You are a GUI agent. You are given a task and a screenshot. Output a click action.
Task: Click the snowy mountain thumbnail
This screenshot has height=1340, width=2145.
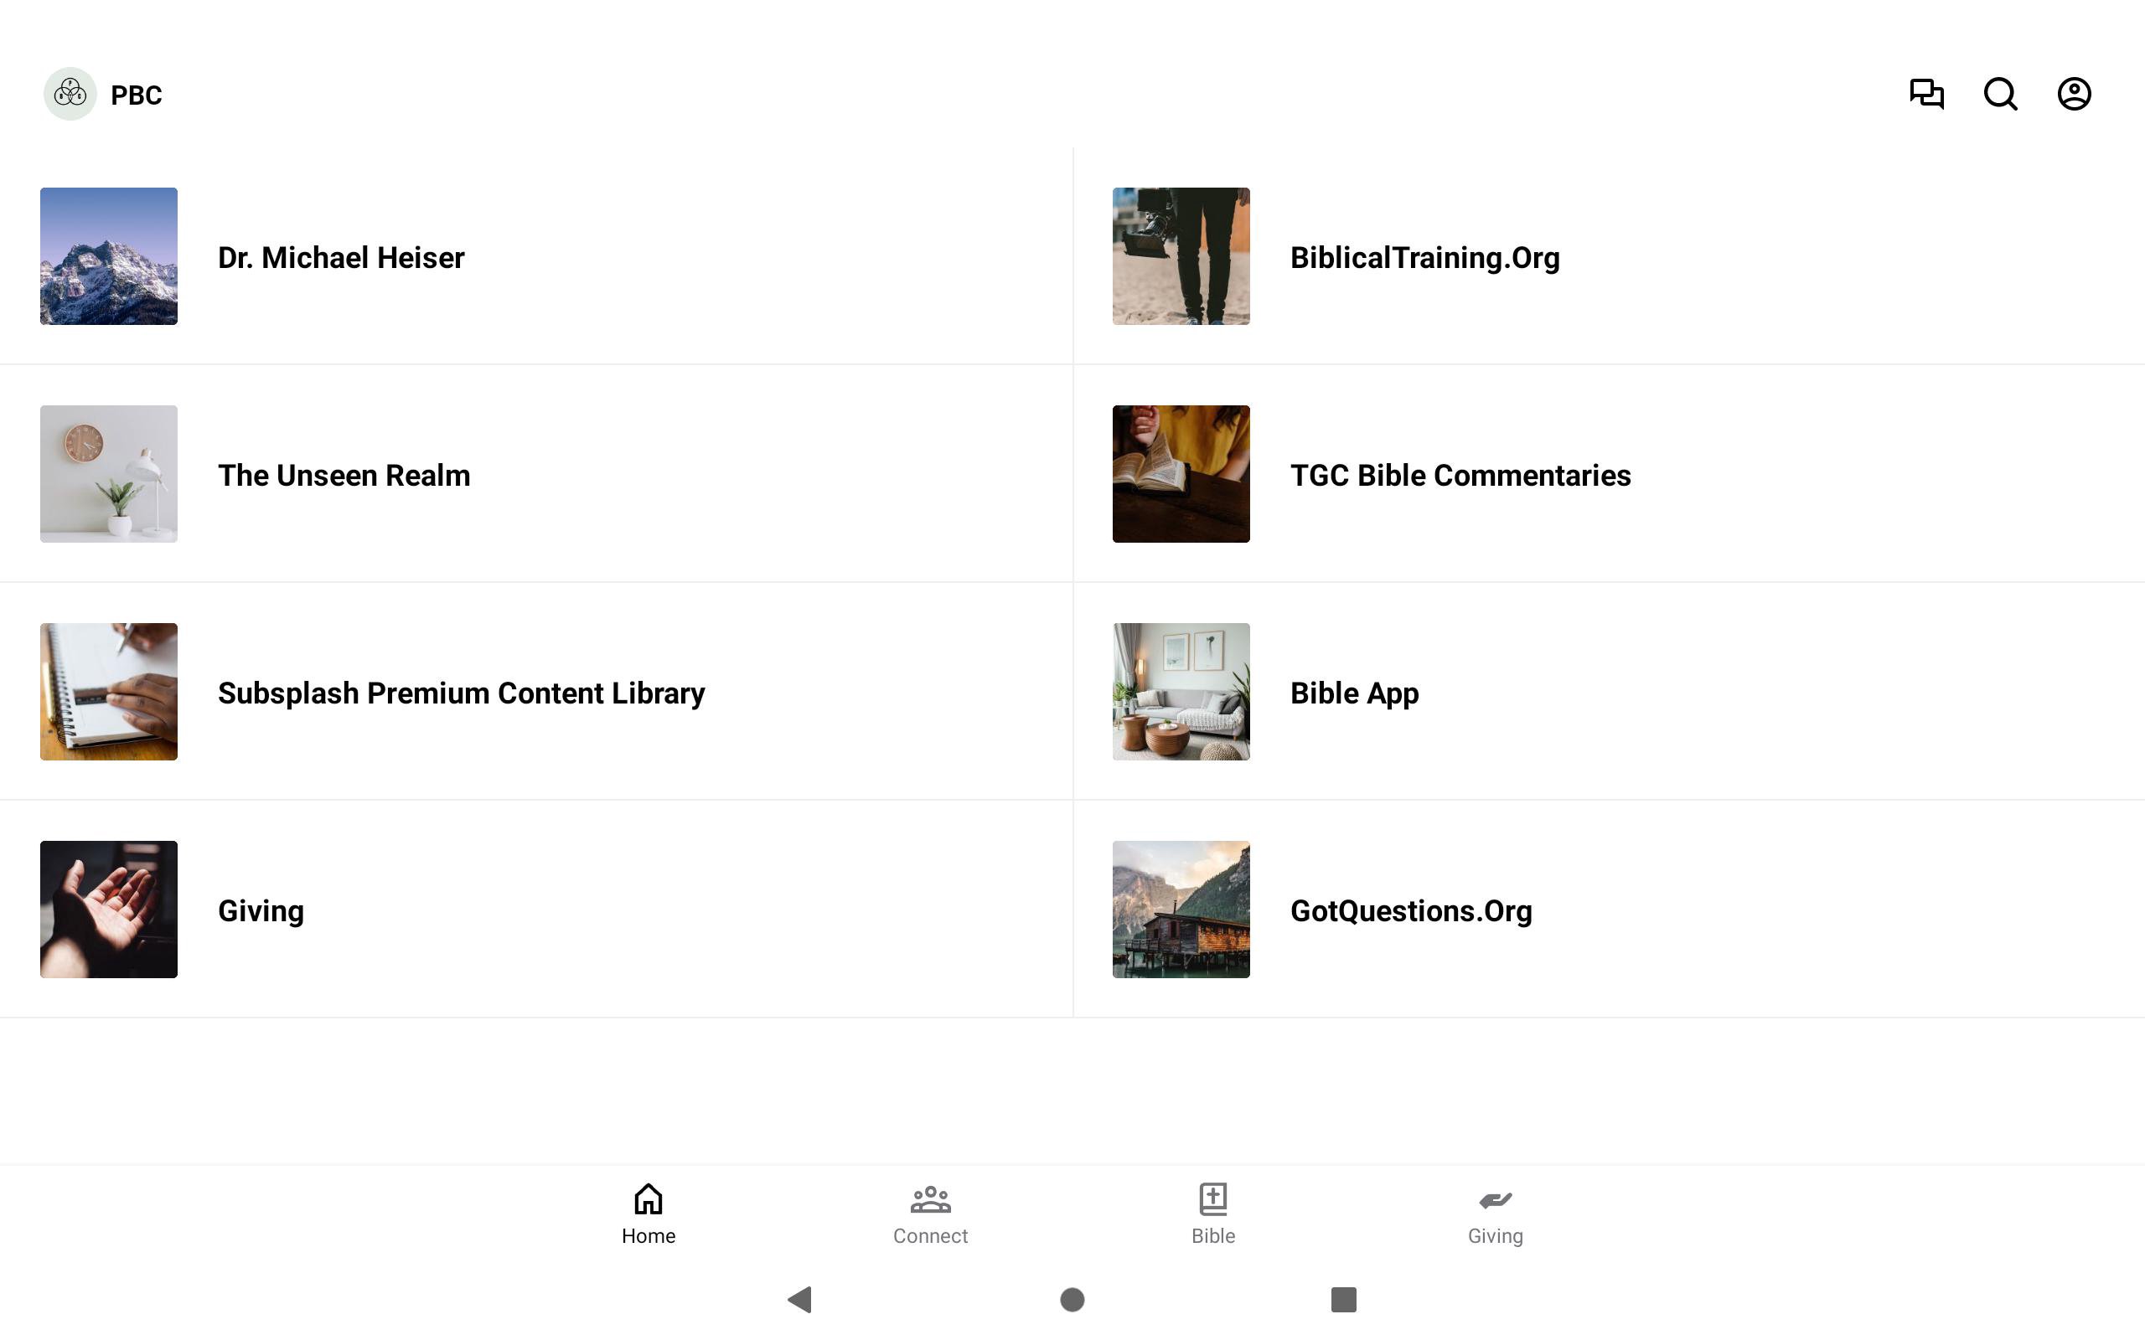108,256
